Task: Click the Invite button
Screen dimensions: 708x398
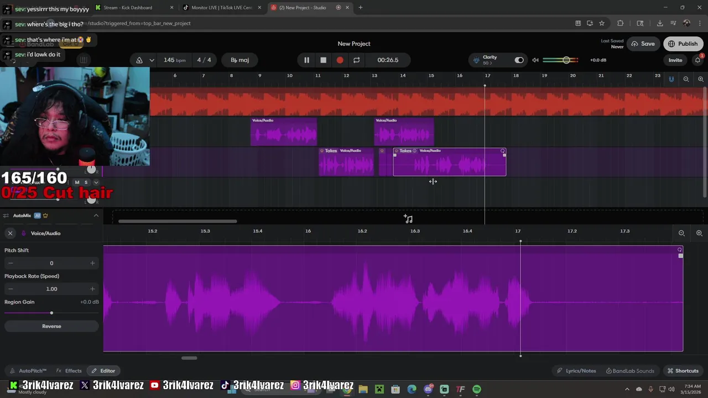Action: [675, 60]
